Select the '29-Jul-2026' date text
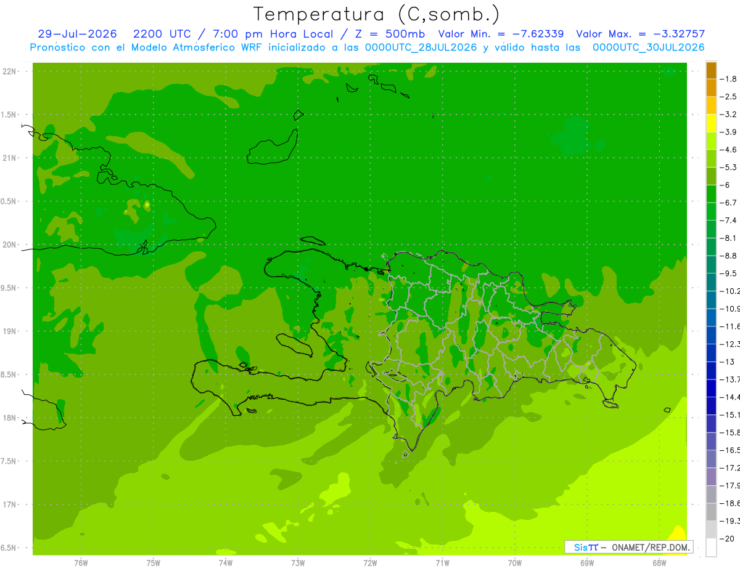740x571 pixels. coord(77,34)
